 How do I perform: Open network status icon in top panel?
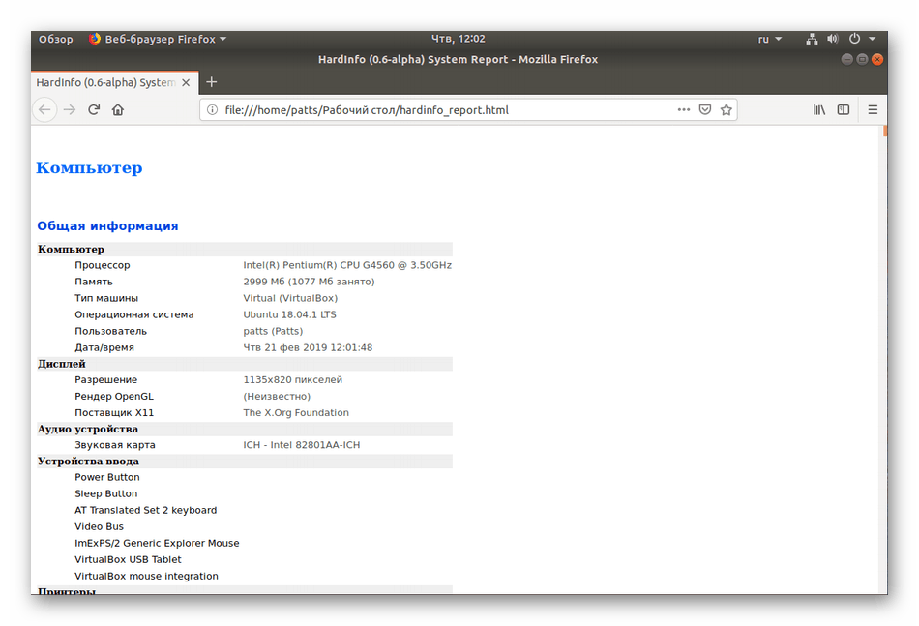(812, 39)
